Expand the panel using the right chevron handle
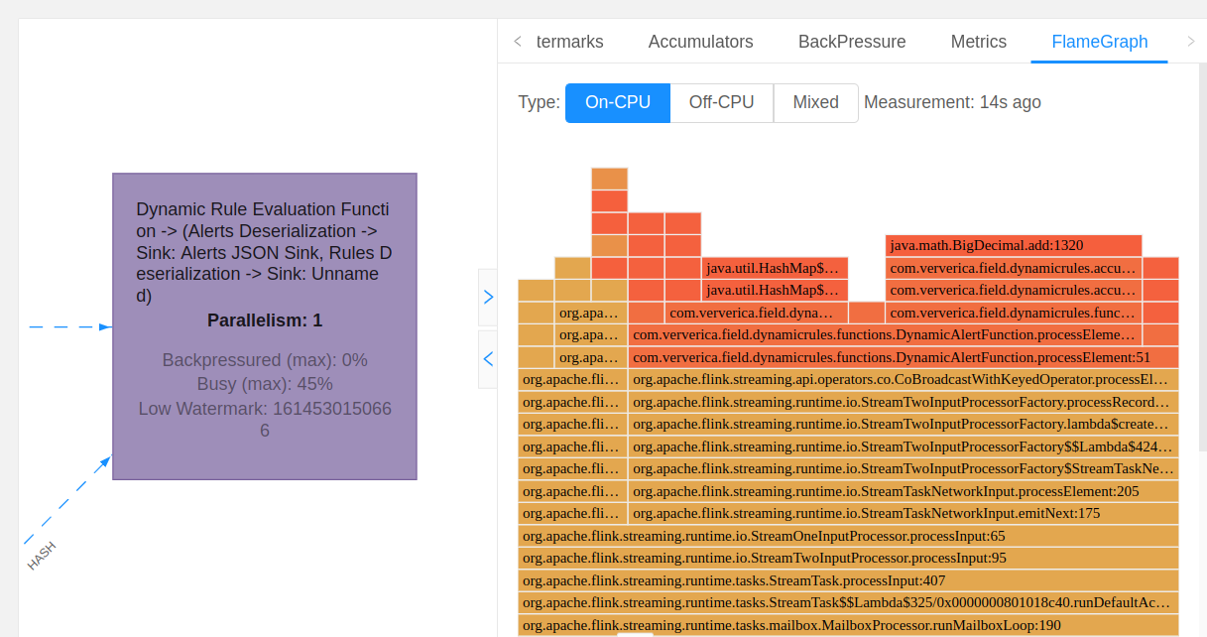 tap(487, 297)
